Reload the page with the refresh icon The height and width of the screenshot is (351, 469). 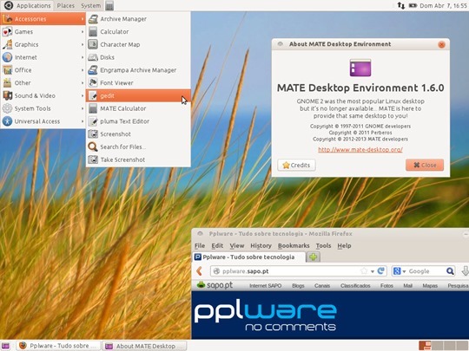380,270
